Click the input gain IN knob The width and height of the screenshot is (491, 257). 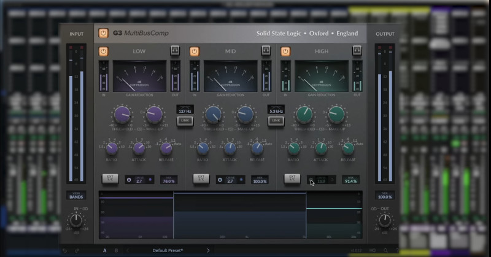(x=76, y=220)
